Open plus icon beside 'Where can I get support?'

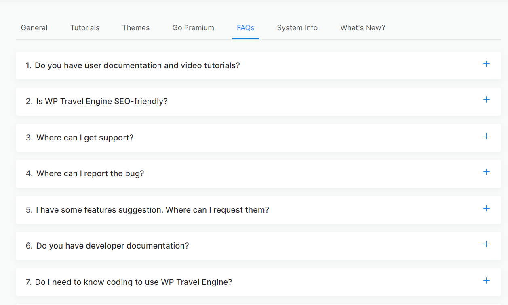(487, 136)
